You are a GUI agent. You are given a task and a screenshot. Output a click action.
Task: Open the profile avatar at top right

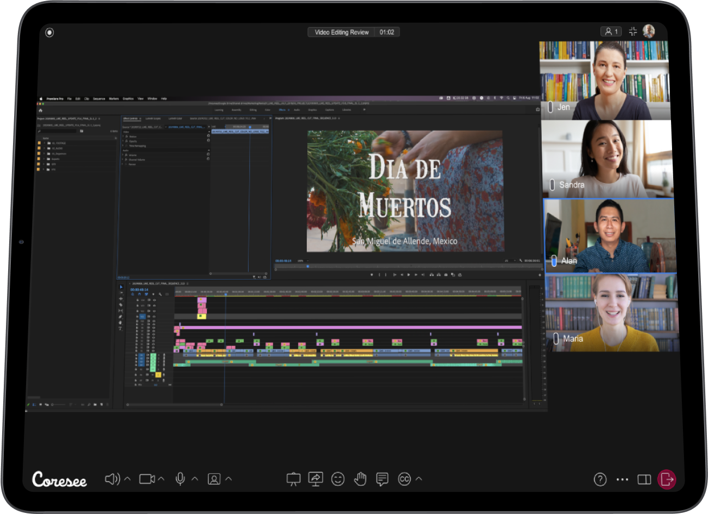tap(649, 31)
